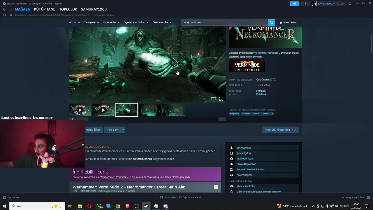Open Google Chrome from the taskbar
The image size is (373, 210).
point(118,206)
